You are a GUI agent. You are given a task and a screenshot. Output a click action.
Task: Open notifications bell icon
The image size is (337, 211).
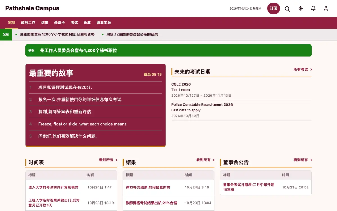(313, 9)
